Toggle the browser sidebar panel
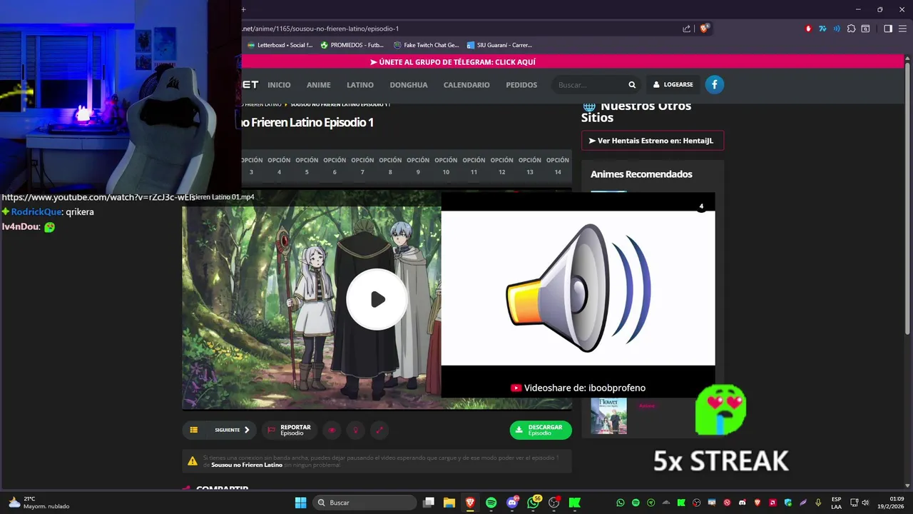 pyautogui.click(x=888, y=29)
